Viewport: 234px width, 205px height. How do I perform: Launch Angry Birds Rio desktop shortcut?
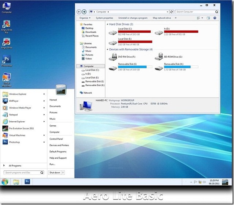coord(7,27)
